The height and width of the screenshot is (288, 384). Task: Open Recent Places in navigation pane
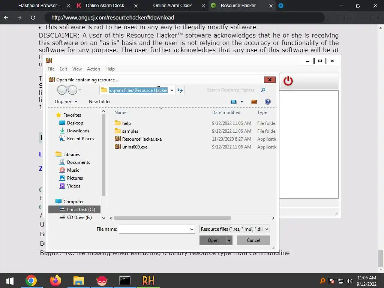click(81, 139)
